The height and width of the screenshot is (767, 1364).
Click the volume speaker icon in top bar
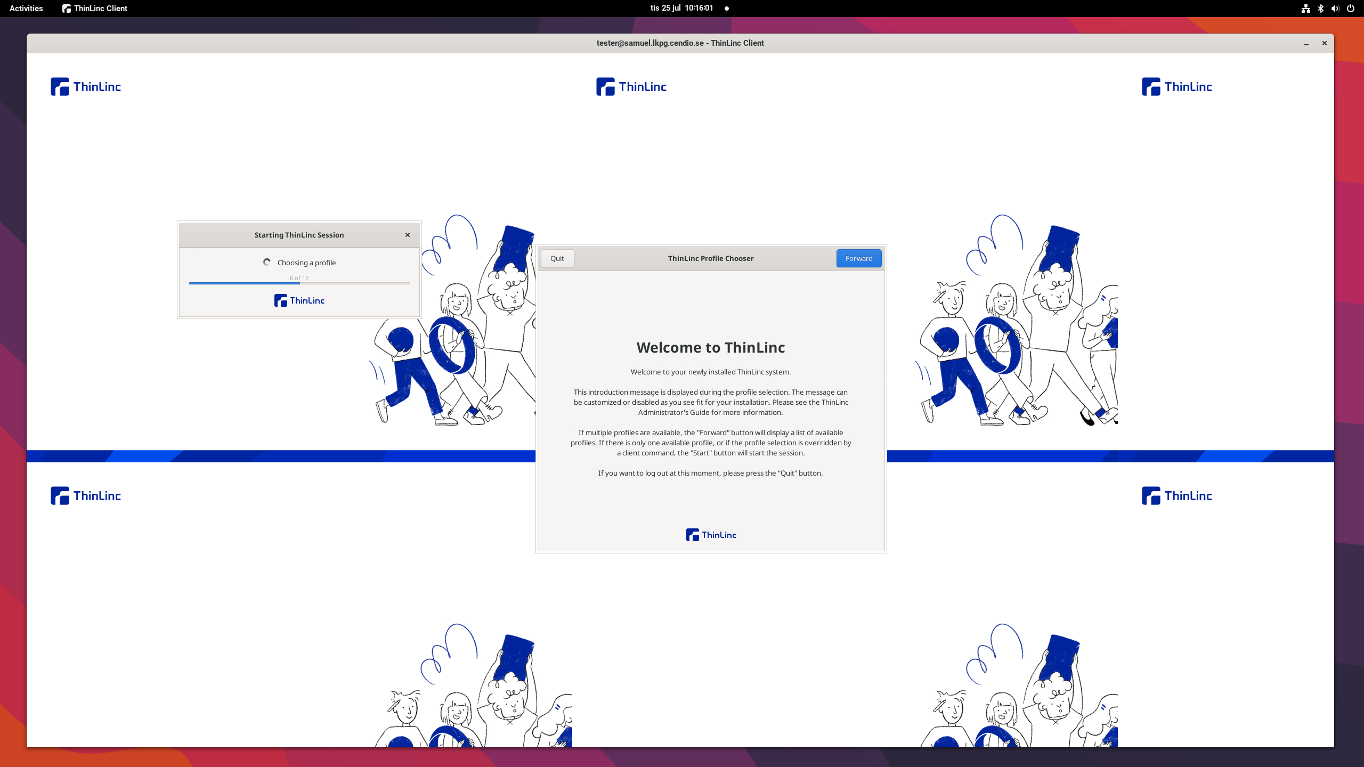pyautogui.click(x=1335, y=9)
